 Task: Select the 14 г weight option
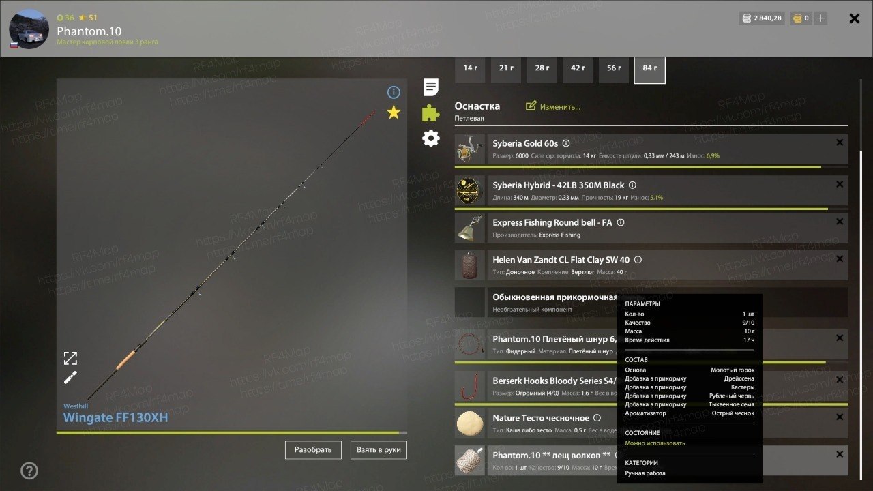coord(470,69)
